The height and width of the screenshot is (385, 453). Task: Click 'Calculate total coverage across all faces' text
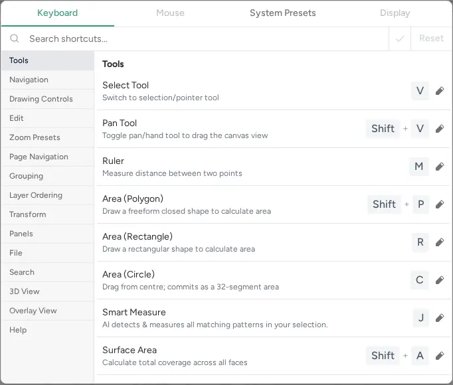pos(175,362)
